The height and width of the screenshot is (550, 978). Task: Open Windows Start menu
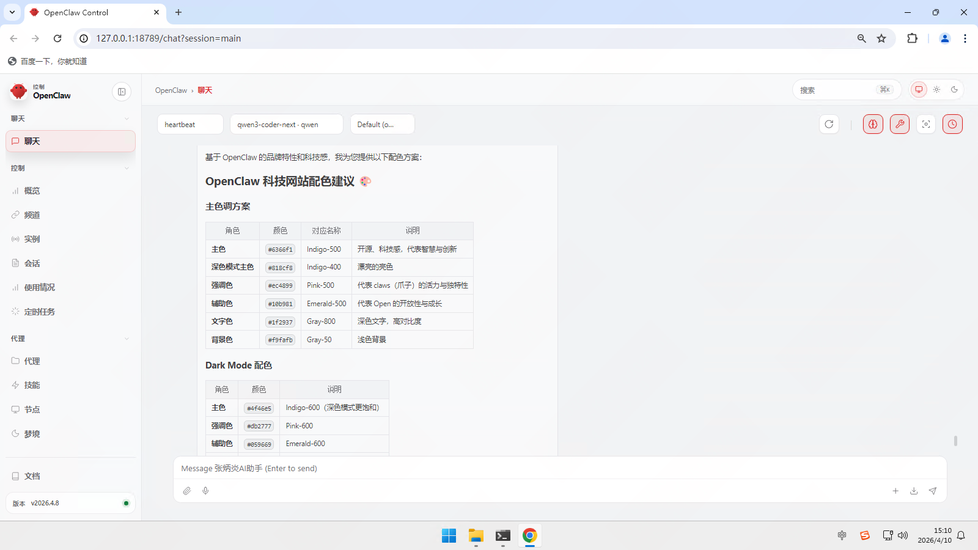coord(449,535)
